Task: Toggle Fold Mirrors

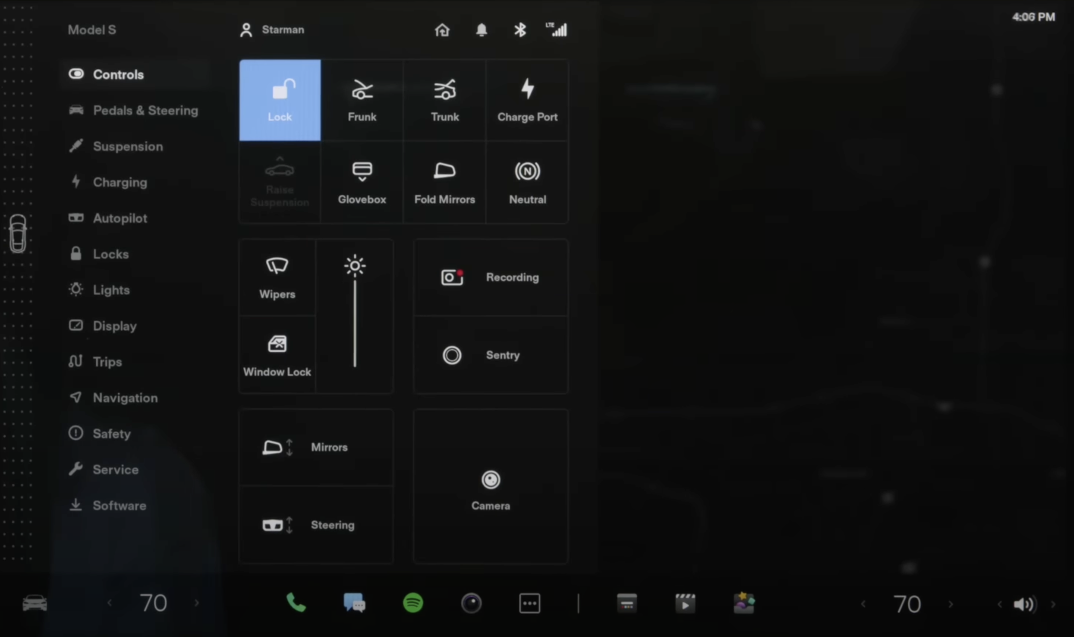Action: pos(445,183)
